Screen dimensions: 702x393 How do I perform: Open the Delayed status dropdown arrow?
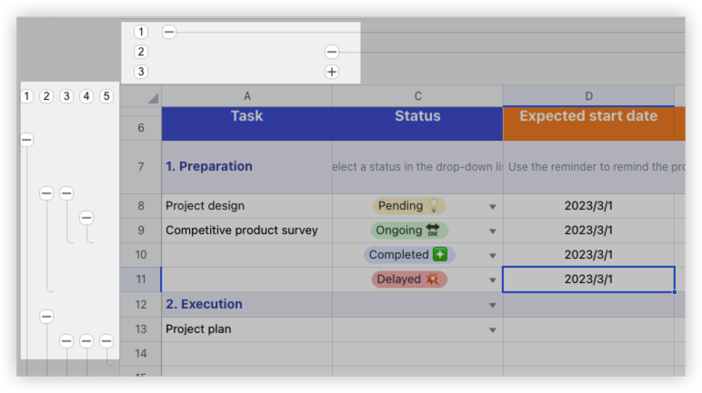pos(493,280)
